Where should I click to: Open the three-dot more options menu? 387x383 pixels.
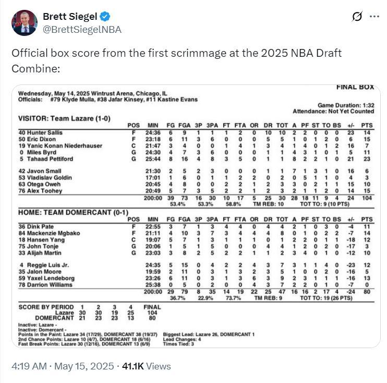pyautogui.click(x=374, y=16)
